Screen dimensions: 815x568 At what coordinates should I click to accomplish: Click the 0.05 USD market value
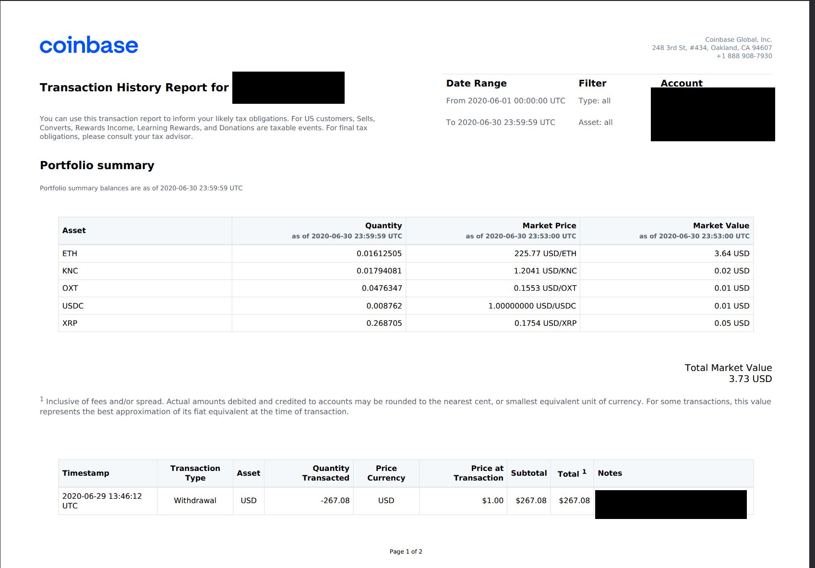point(731,323)
